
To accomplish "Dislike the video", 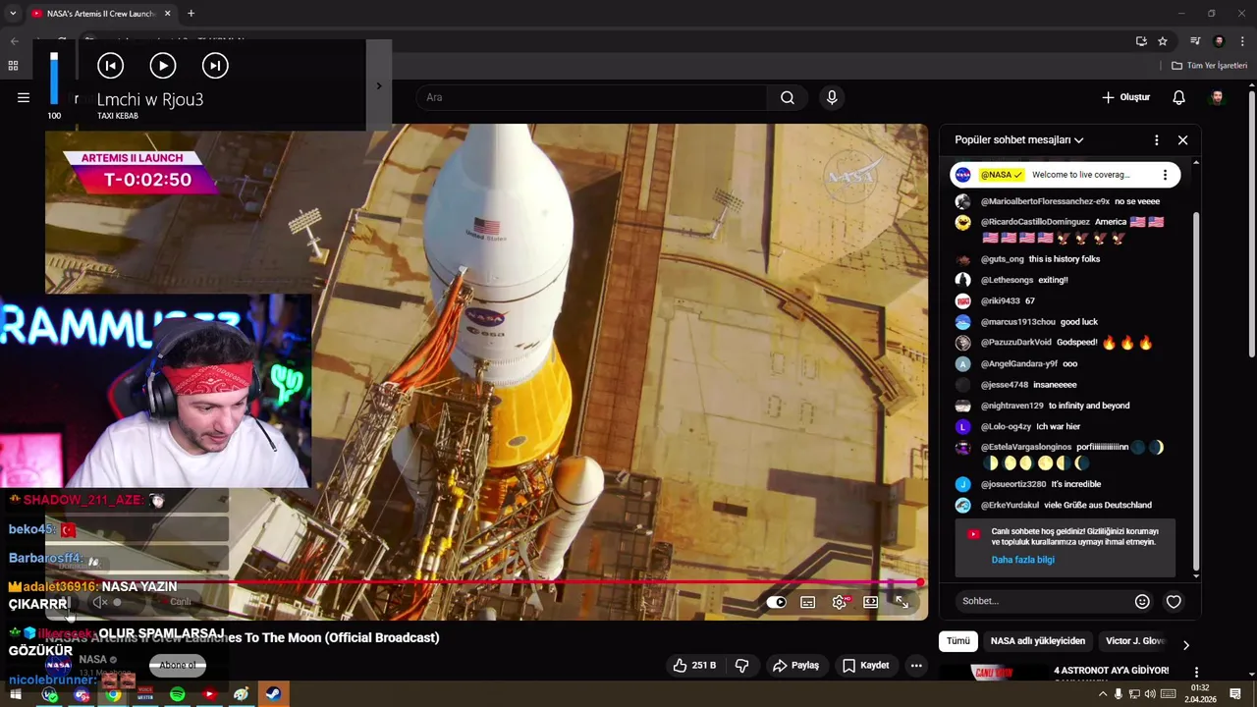I will coord(741,666).
